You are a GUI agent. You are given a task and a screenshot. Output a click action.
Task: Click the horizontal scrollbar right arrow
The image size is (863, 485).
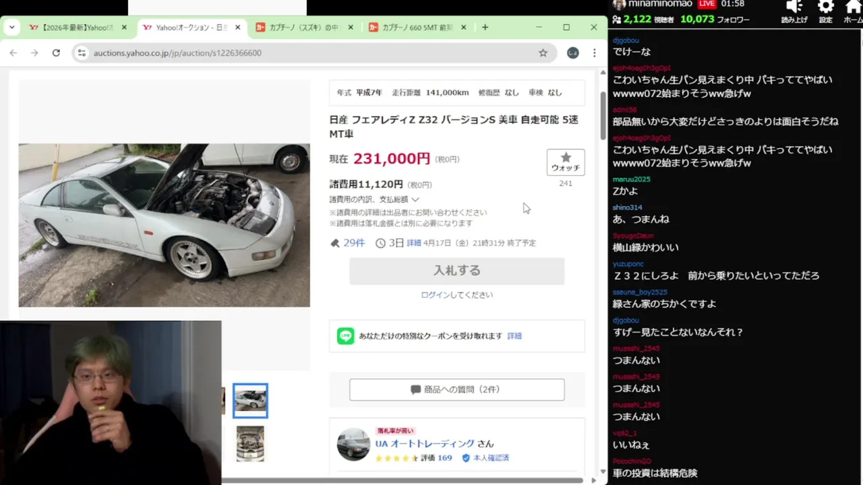[593, 480]
